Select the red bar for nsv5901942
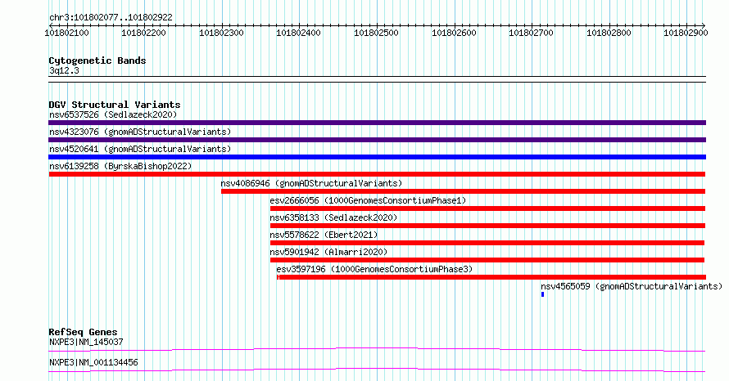Screen dimensions: 729x381 (487, 260)
